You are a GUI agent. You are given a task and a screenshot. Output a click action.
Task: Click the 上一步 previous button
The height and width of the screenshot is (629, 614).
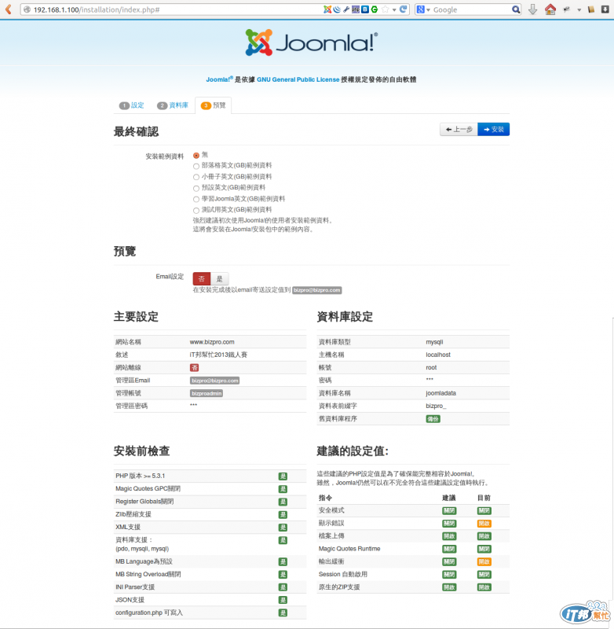click(459, 129)
